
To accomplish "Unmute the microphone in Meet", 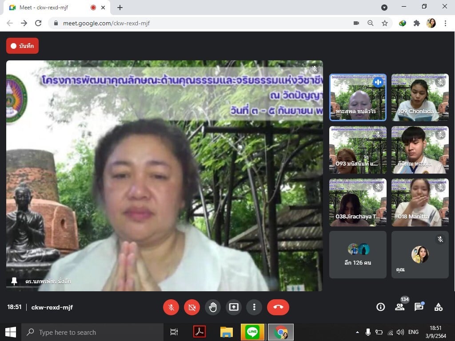I will tap(171, 307).
